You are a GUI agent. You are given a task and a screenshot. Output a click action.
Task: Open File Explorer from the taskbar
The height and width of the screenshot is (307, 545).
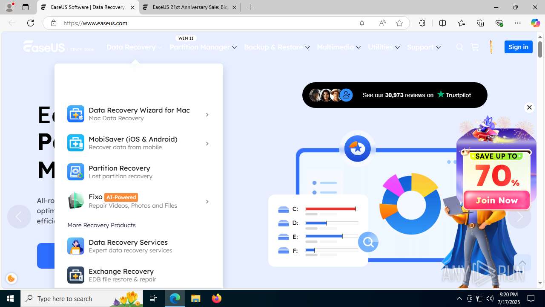coord(196,298)
